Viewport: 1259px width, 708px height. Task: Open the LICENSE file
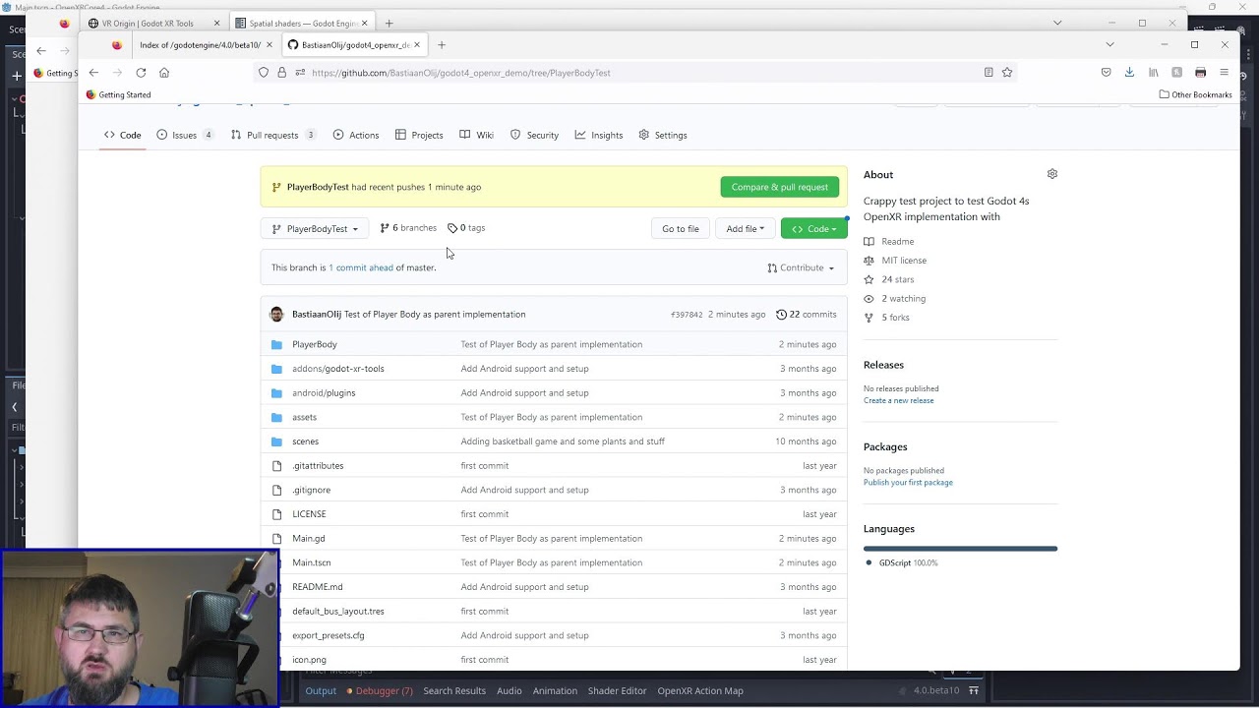coord(309,514)
